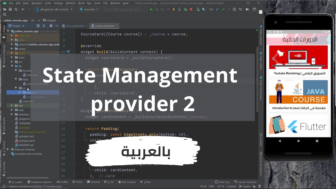The image size is (336, 189).
Task: Click the Project panel settings gear icon
Action: 51,26
